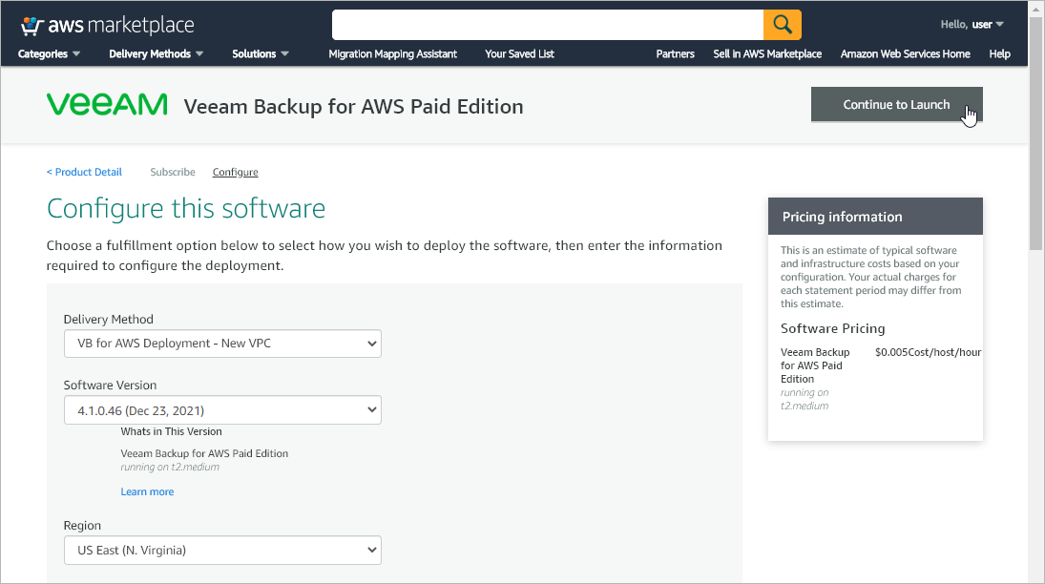Open the Software Version dropdown
Screen dimensions: 1045x584
pyautogui.click(x=222, y=410)
